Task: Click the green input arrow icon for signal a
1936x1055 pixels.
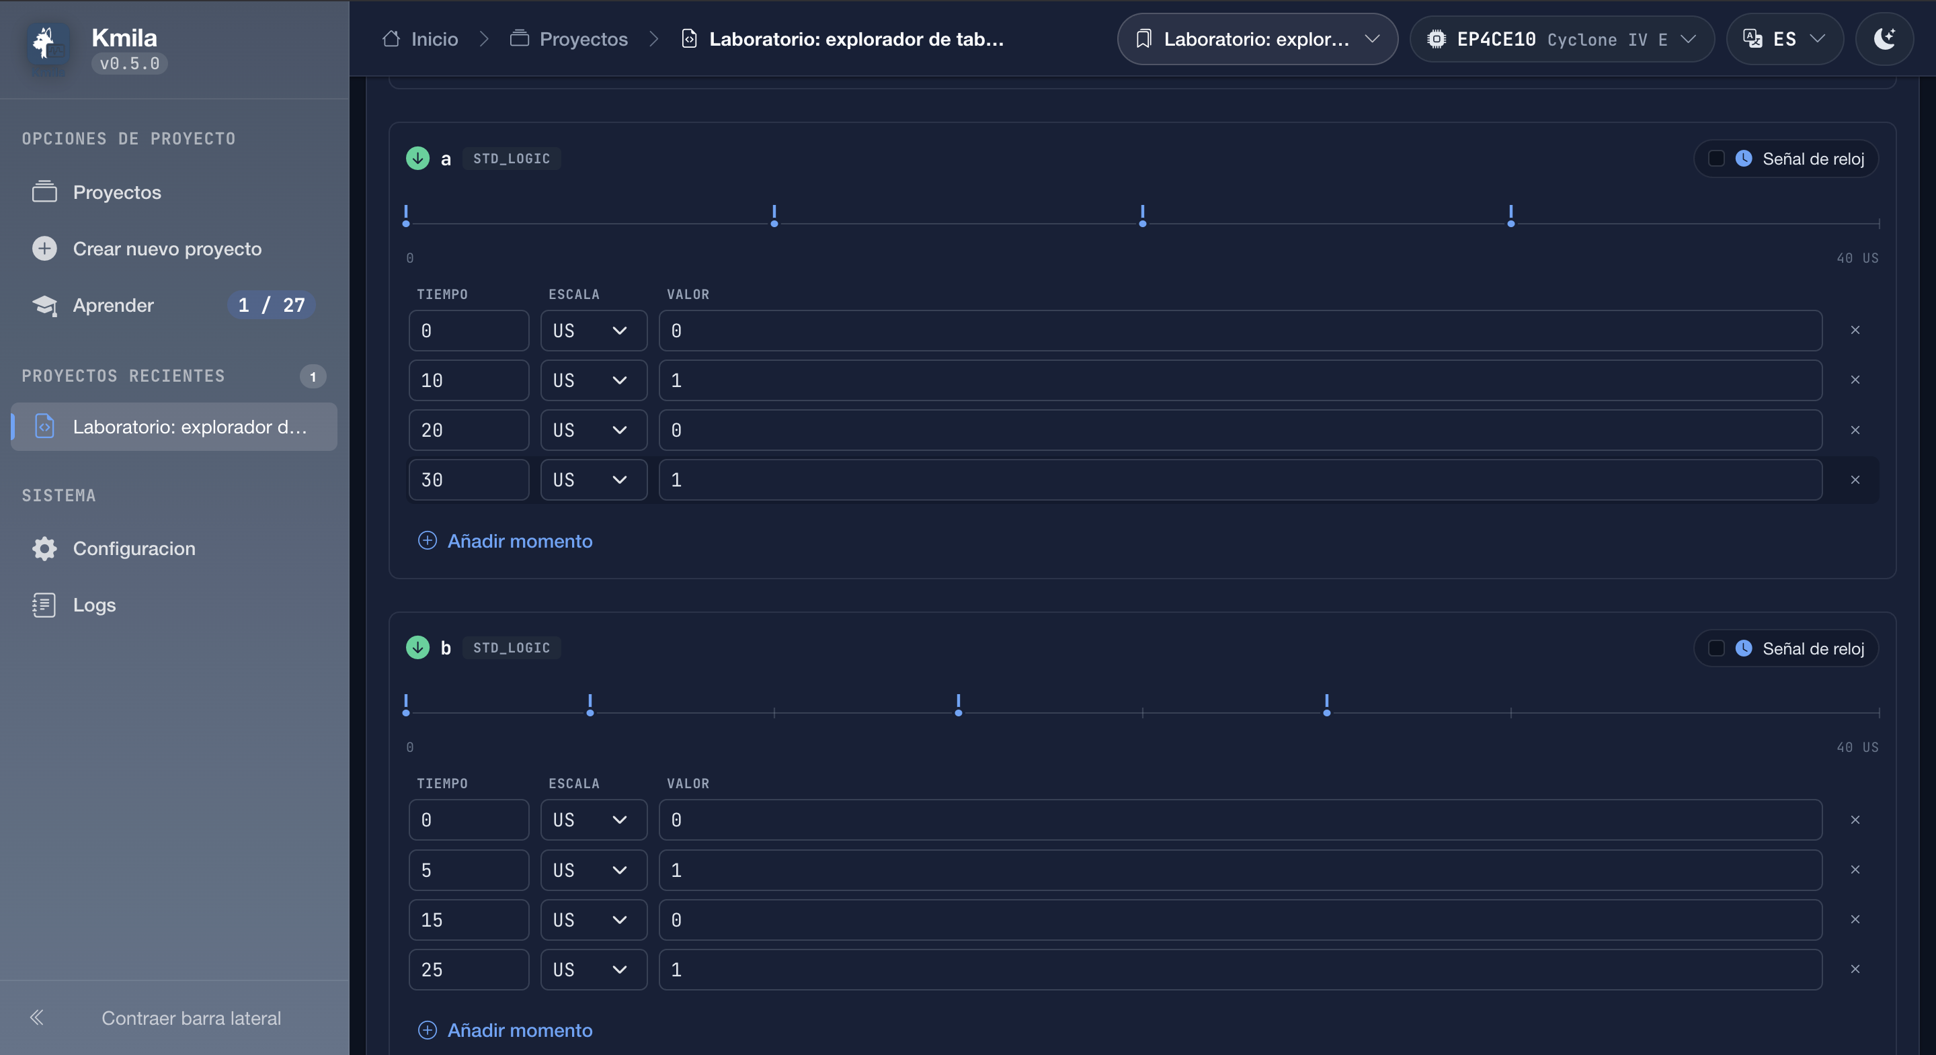Action: (x=417, y=159)
